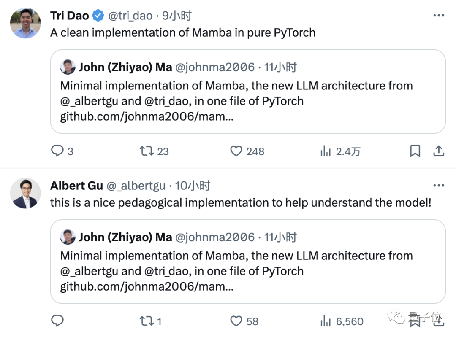Click John Ma's avatar in the first quote

68,67
